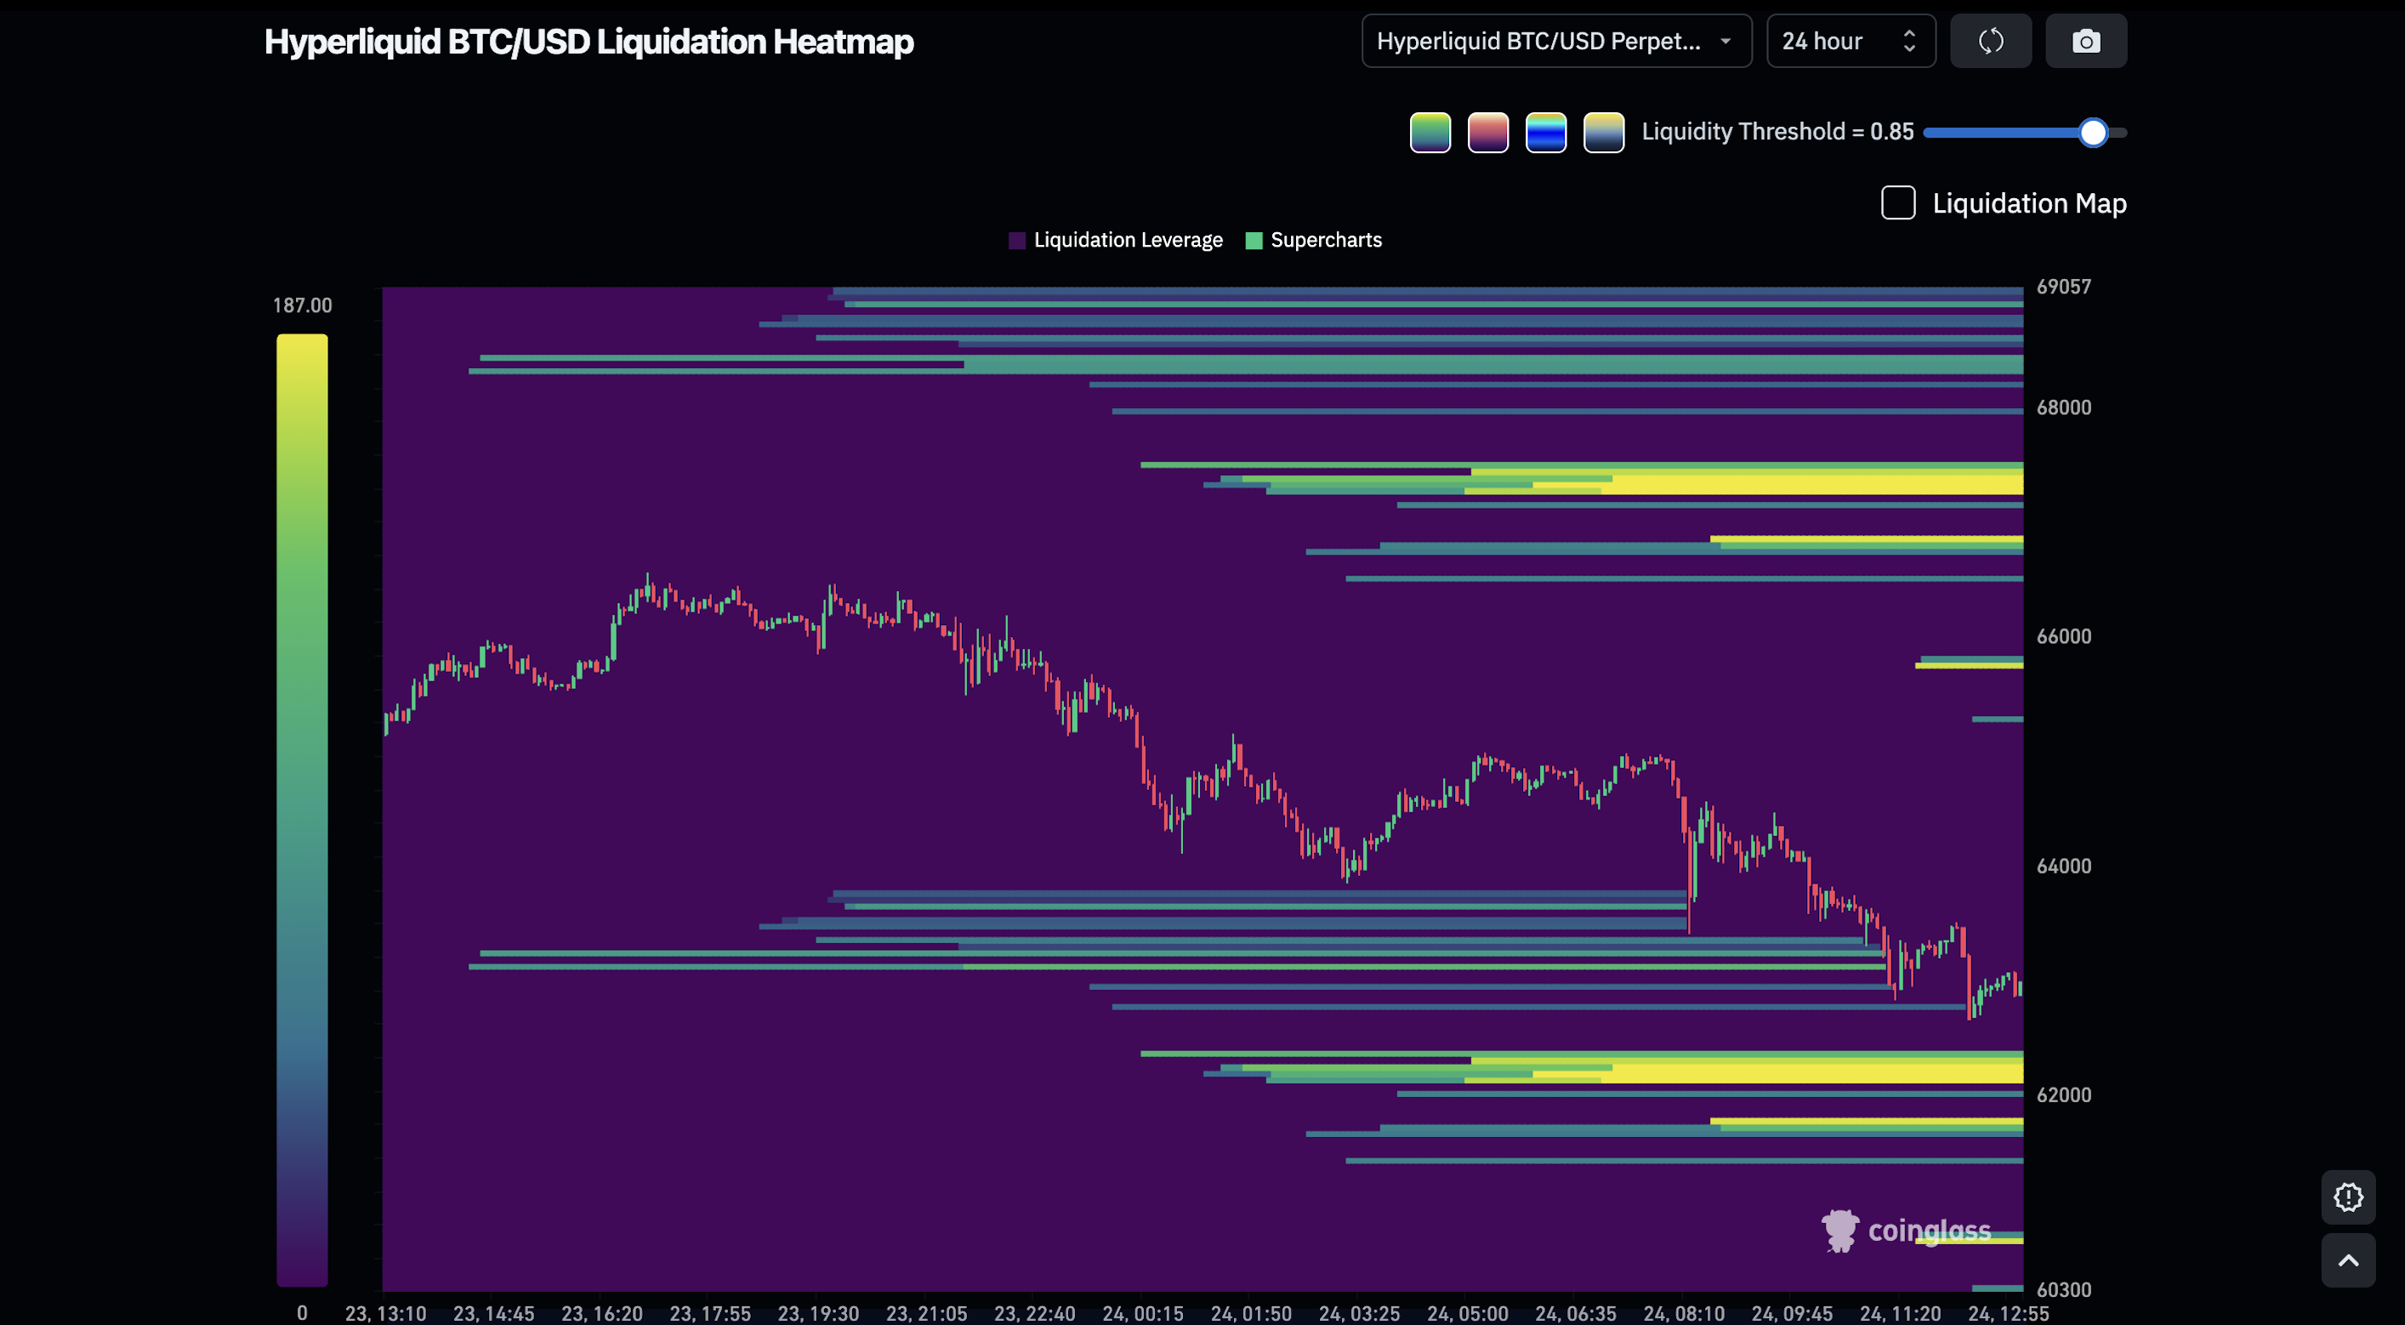Viewport: 2405px width, 1325px height.
Task: Click the Liquidation Leverage legend label
Action: 1129,240
